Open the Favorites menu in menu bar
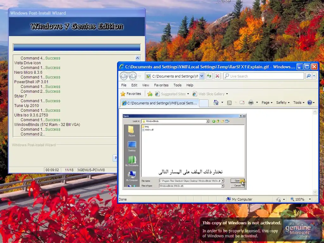This screenshot has height=243, width=324. coord(161,85)
